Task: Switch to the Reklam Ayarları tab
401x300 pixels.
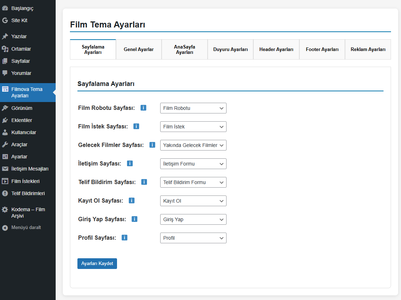Action: point(368,50)
